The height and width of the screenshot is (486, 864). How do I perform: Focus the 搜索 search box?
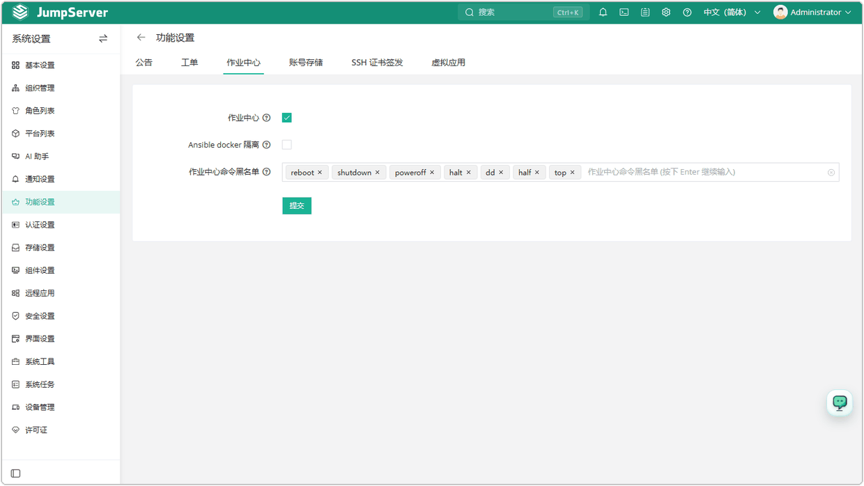(x=524, y=13)
